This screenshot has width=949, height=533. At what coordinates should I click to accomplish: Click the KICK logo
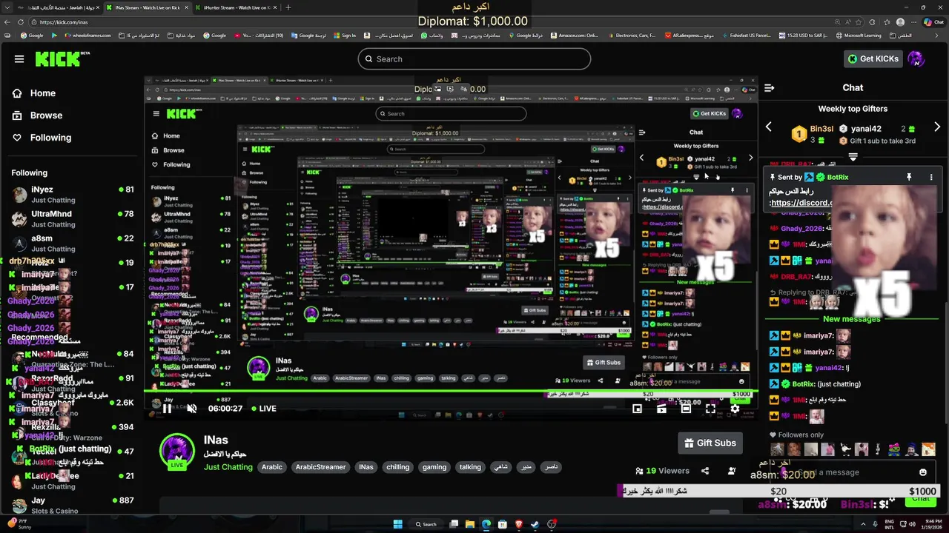[x=63, y=58]
